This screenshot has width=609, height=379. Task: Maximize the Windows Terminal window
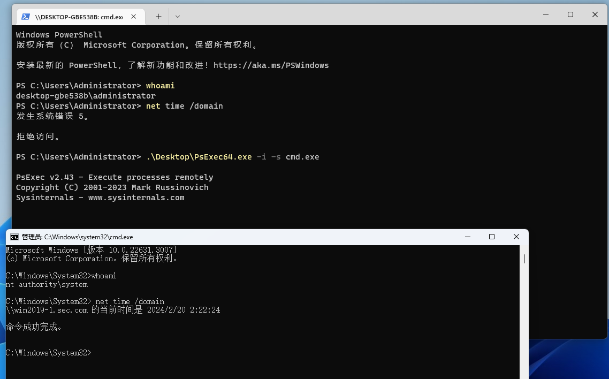pos(570,14)
